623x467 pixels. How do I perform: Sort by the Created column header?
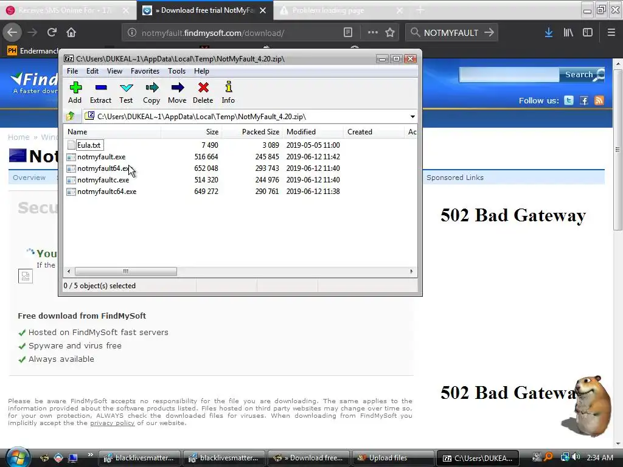(374, 132)
